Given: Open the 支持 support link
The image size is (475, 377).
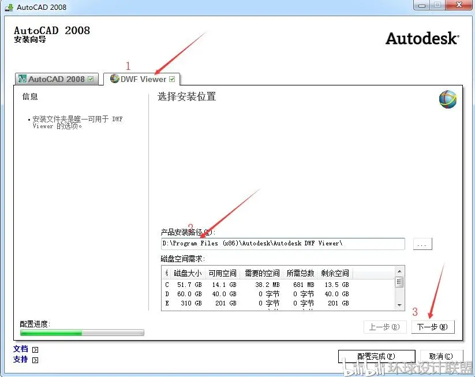Looking at the screenshot, I should click(x=21, y=360).
